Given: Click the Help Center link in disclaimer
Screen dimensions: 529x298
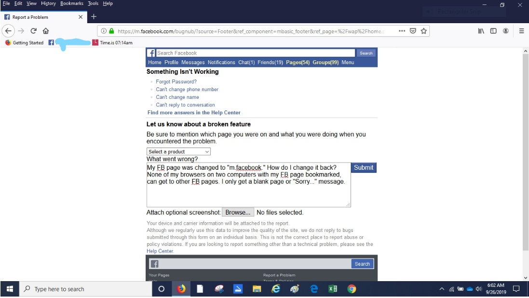Looking at the screenshot, I should pos(160,251).
